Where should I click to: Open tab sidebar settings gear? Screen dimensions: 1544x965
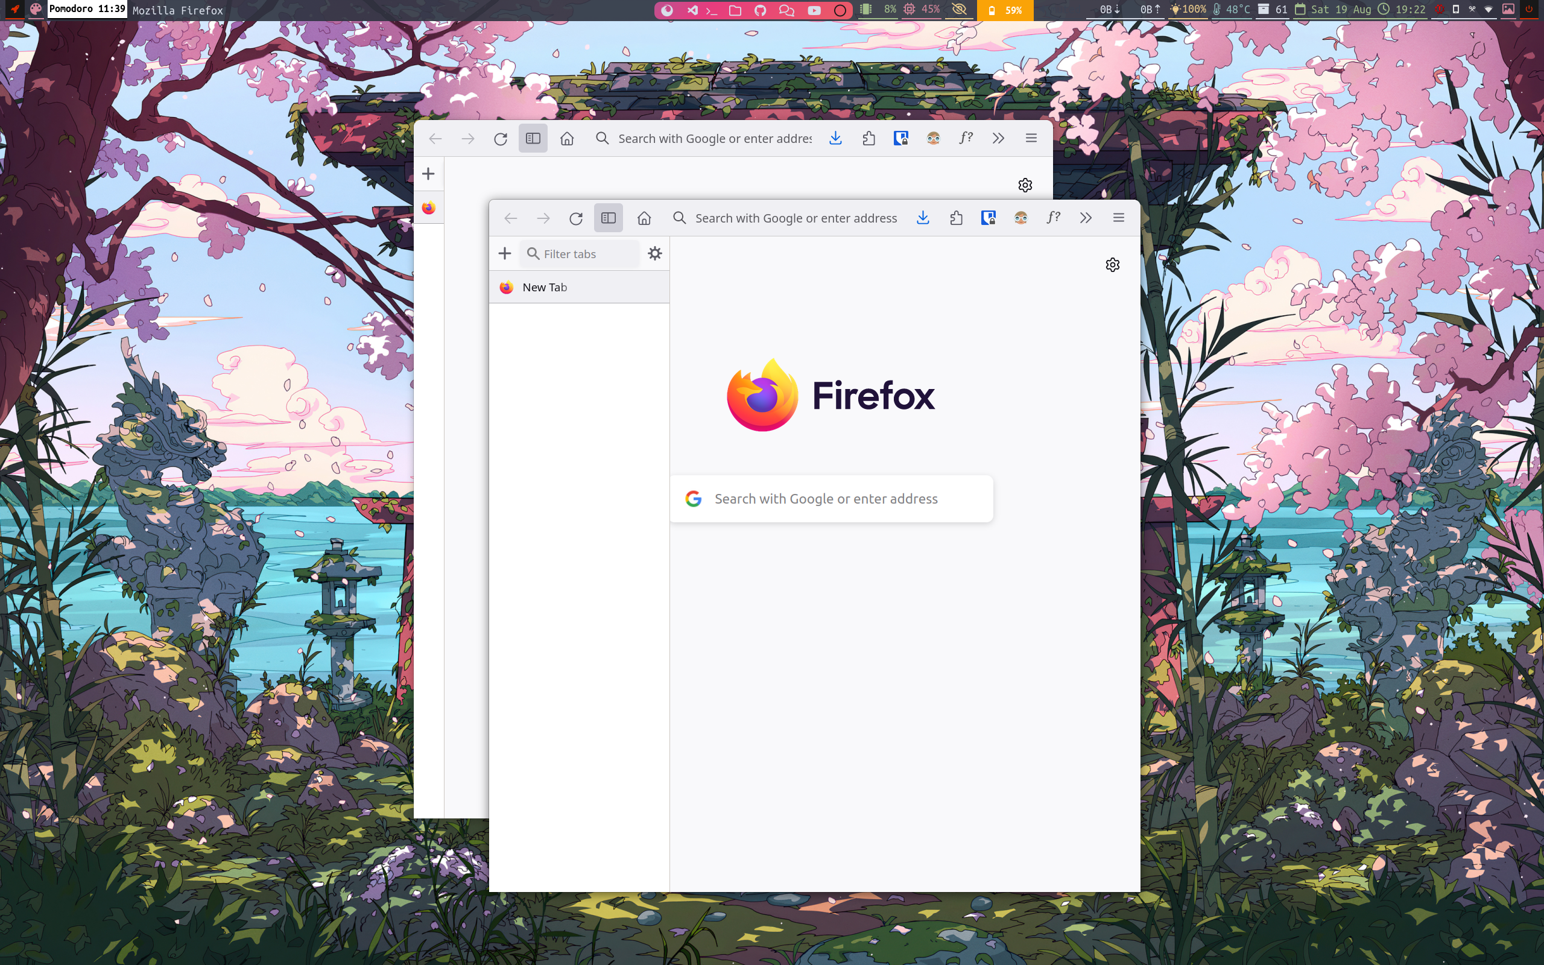point(654,253)
